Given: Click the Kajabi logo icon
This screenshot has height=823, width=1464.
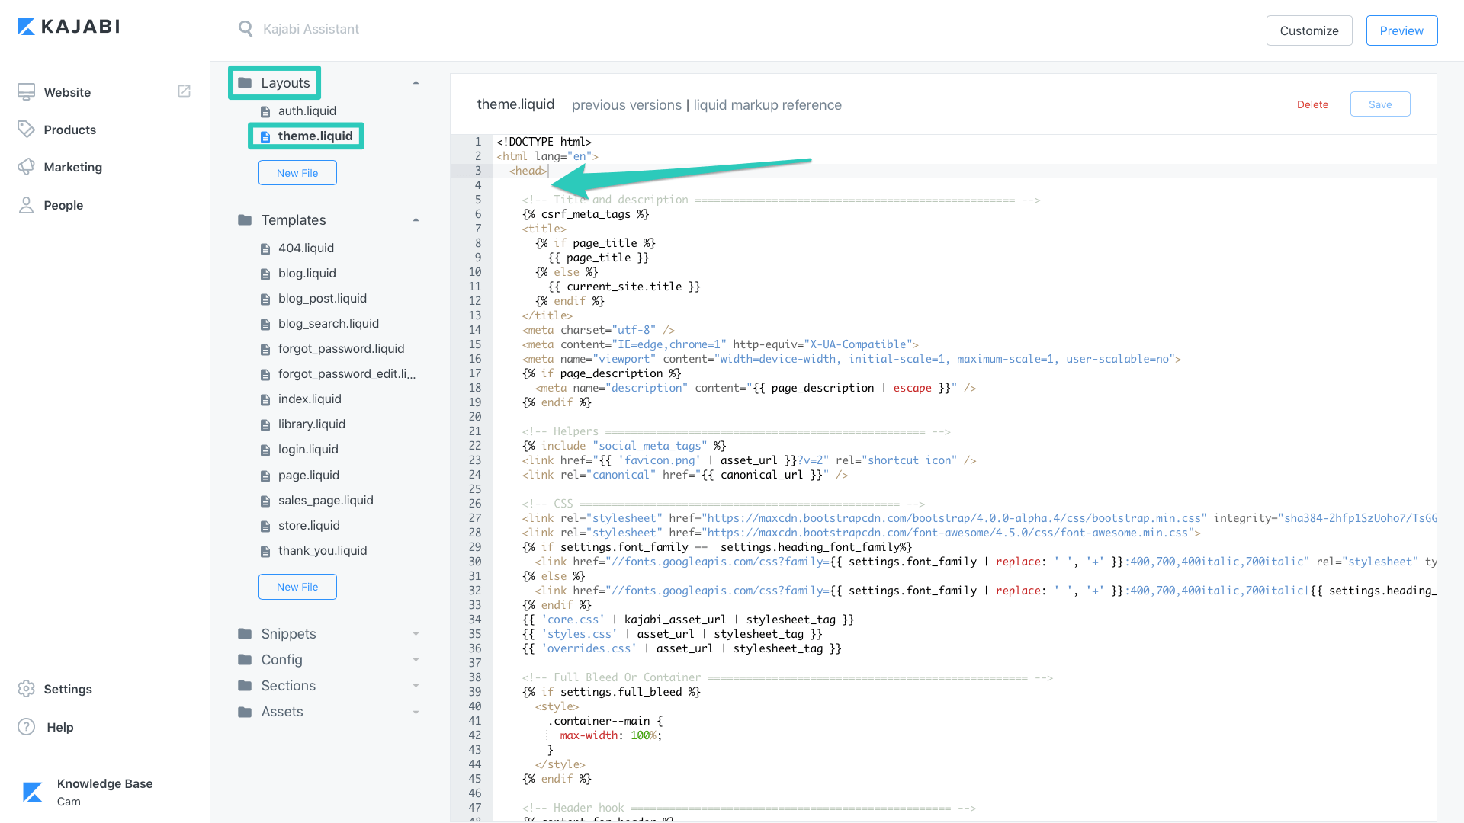Looking at the screenshot, I should pos(26,27).
